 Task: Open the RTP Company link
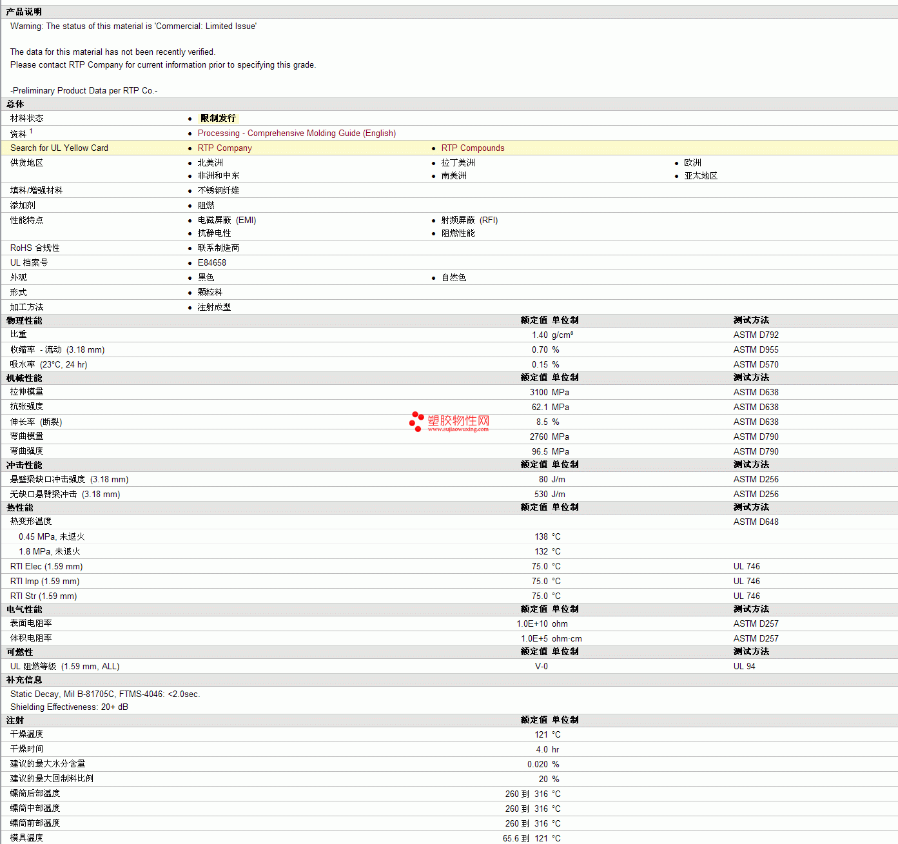click(x=224, y=148)
